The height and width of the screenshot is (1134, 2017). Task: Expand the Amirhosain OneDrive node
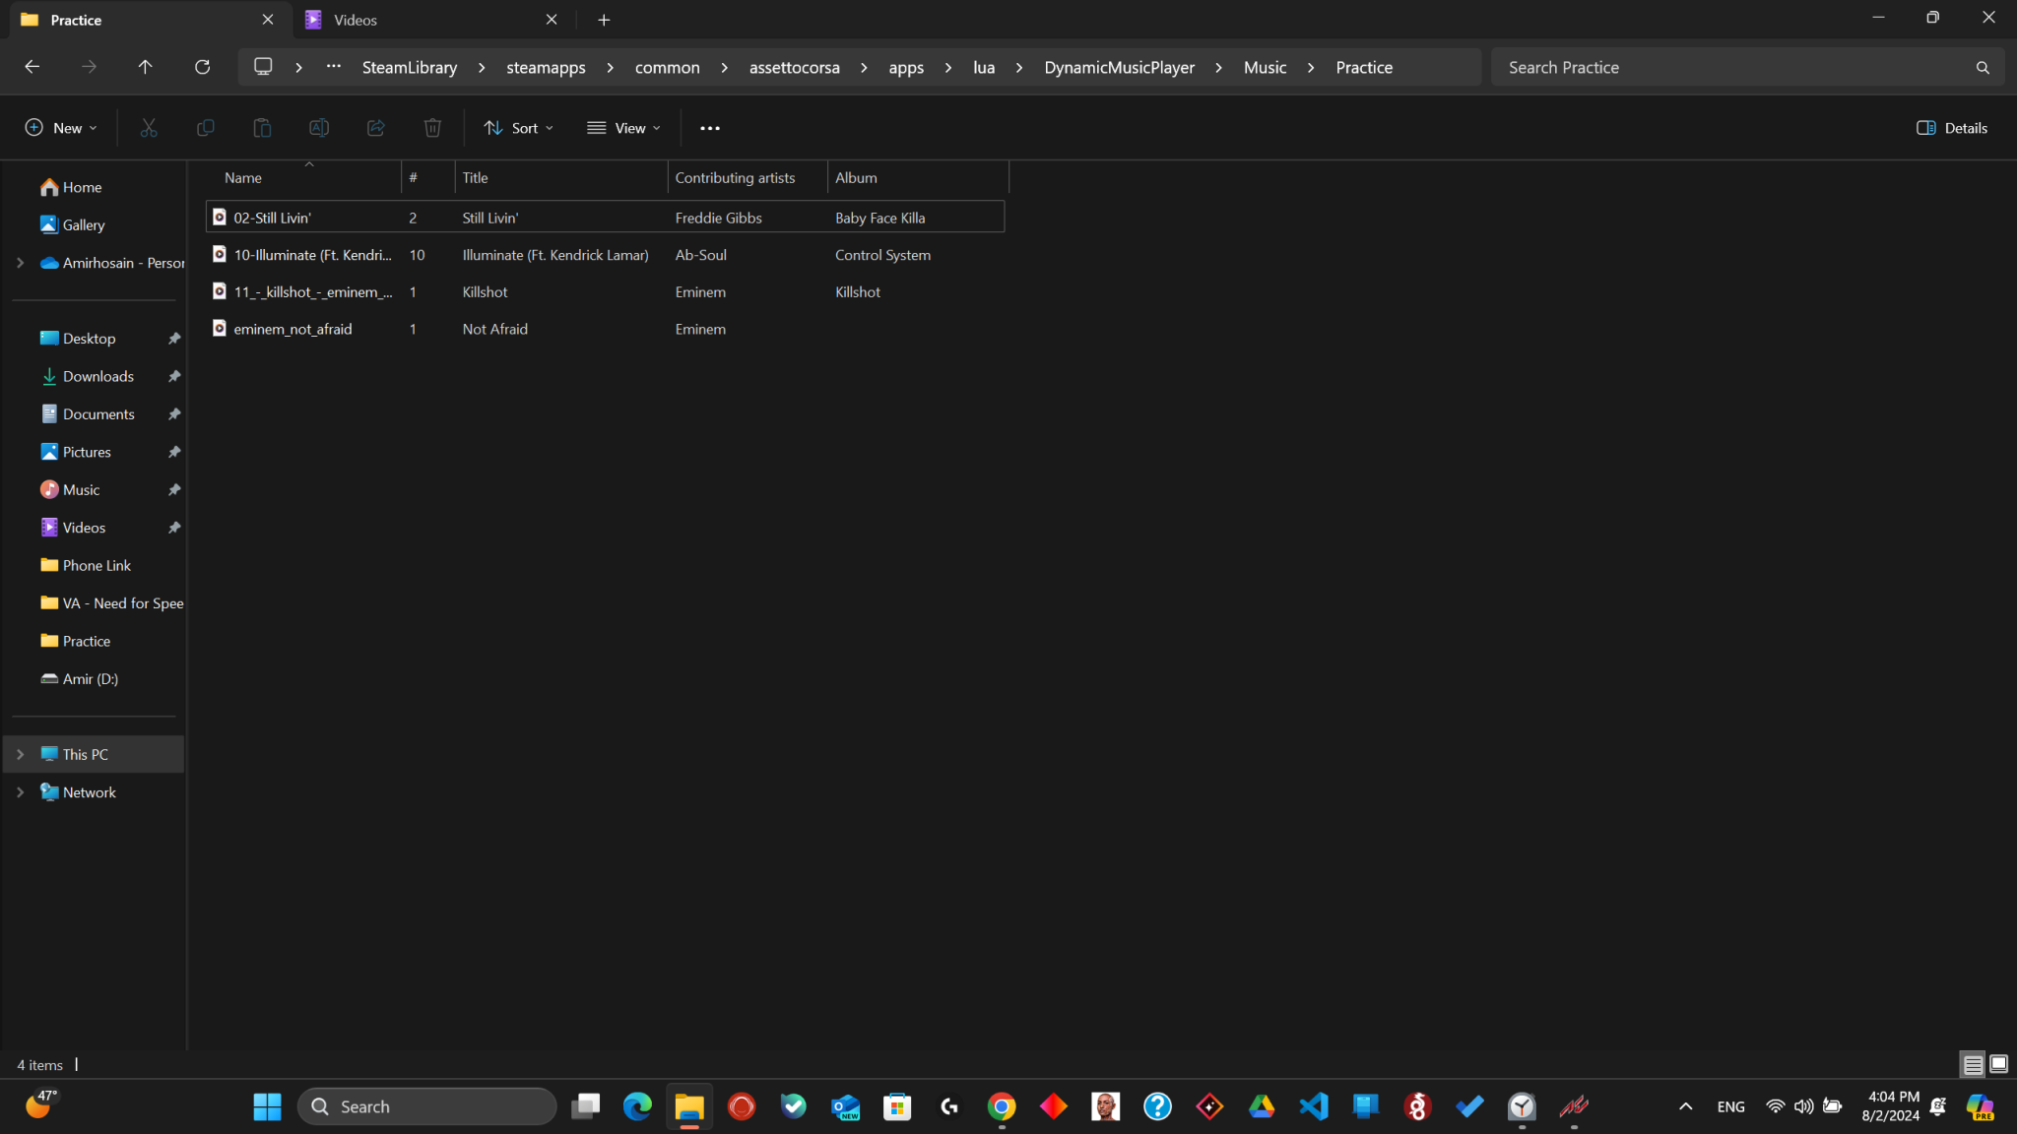point(20,263)
